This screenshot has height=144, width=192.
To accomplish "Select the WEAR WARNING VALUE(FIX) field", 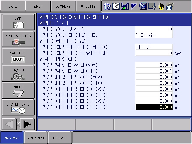I will (154, 71).
